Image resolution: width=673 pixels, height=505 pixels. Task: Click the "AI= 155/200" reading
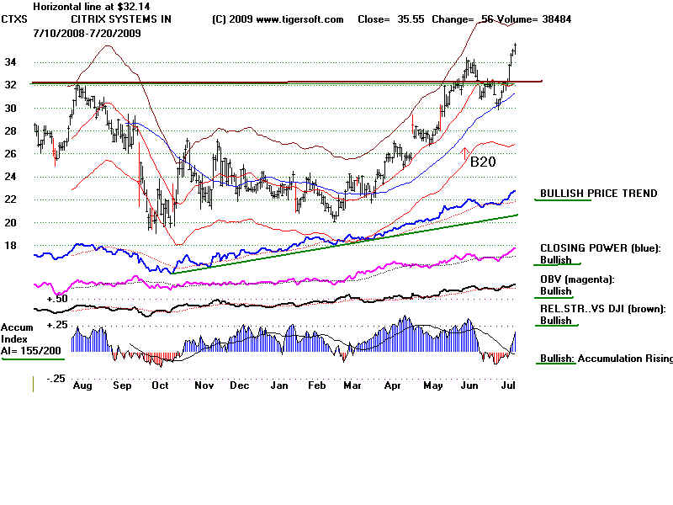(x=31, y=350)
